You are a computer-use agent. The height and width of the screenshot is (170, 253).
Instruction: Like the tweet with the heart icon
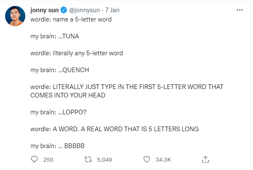coord(147,159)
